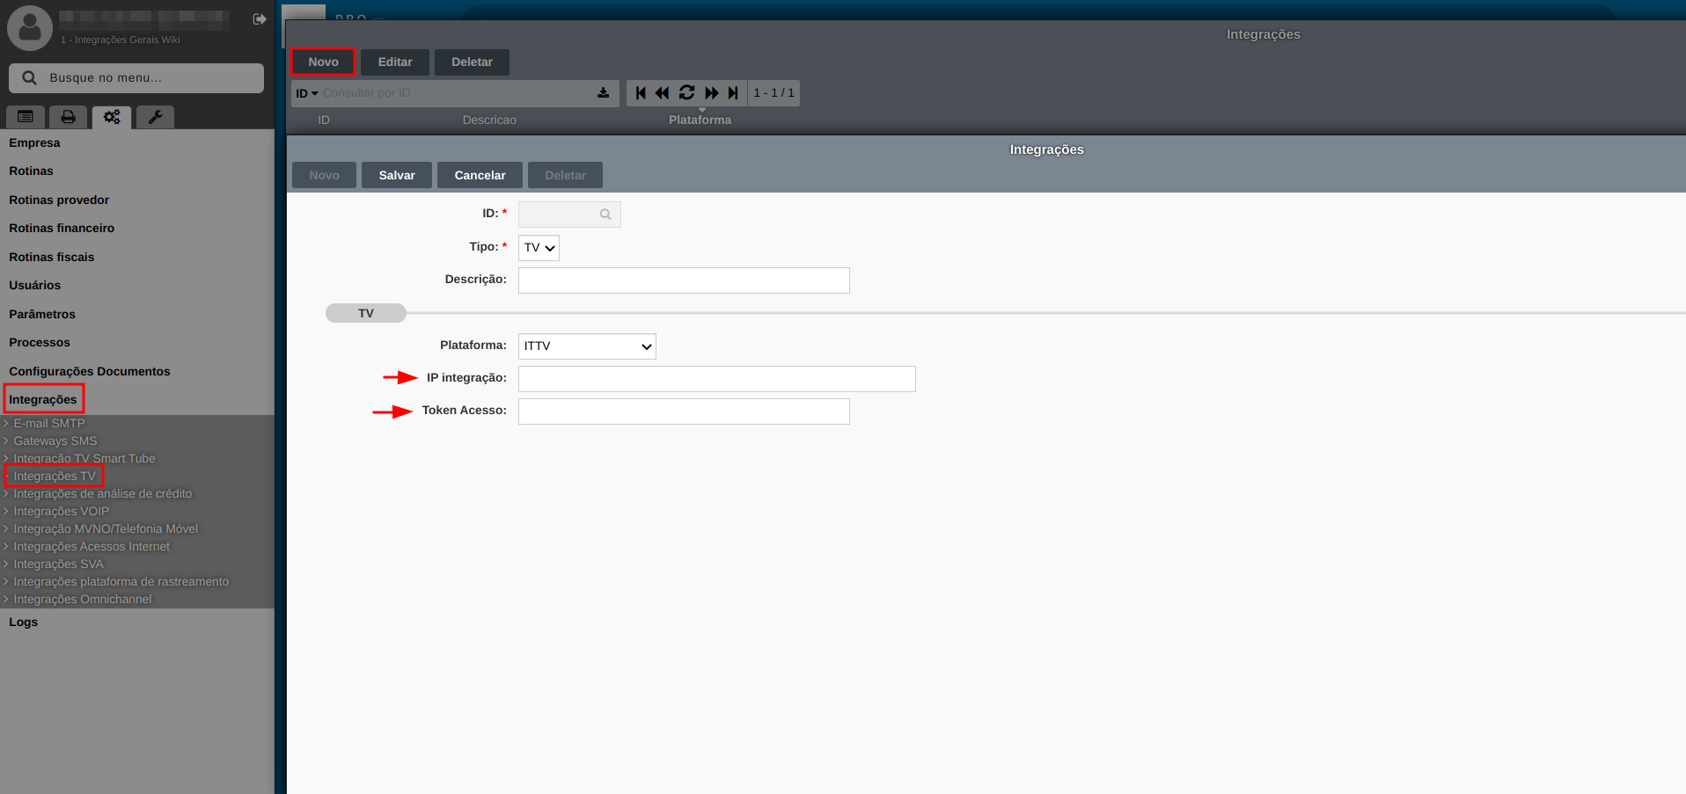The width and height of the screenshot is (1686, 794).
Task: Focus the Token Acesso input field
Action: tap(683, 412)
